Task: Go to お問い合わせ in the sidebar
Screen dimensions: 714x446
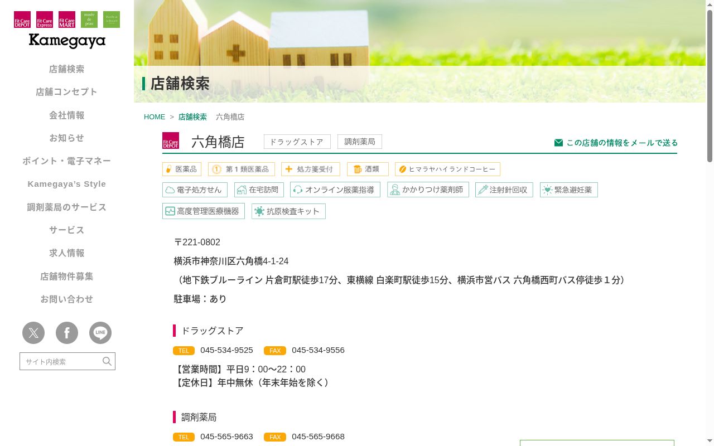Action: (x=67, y=299)
